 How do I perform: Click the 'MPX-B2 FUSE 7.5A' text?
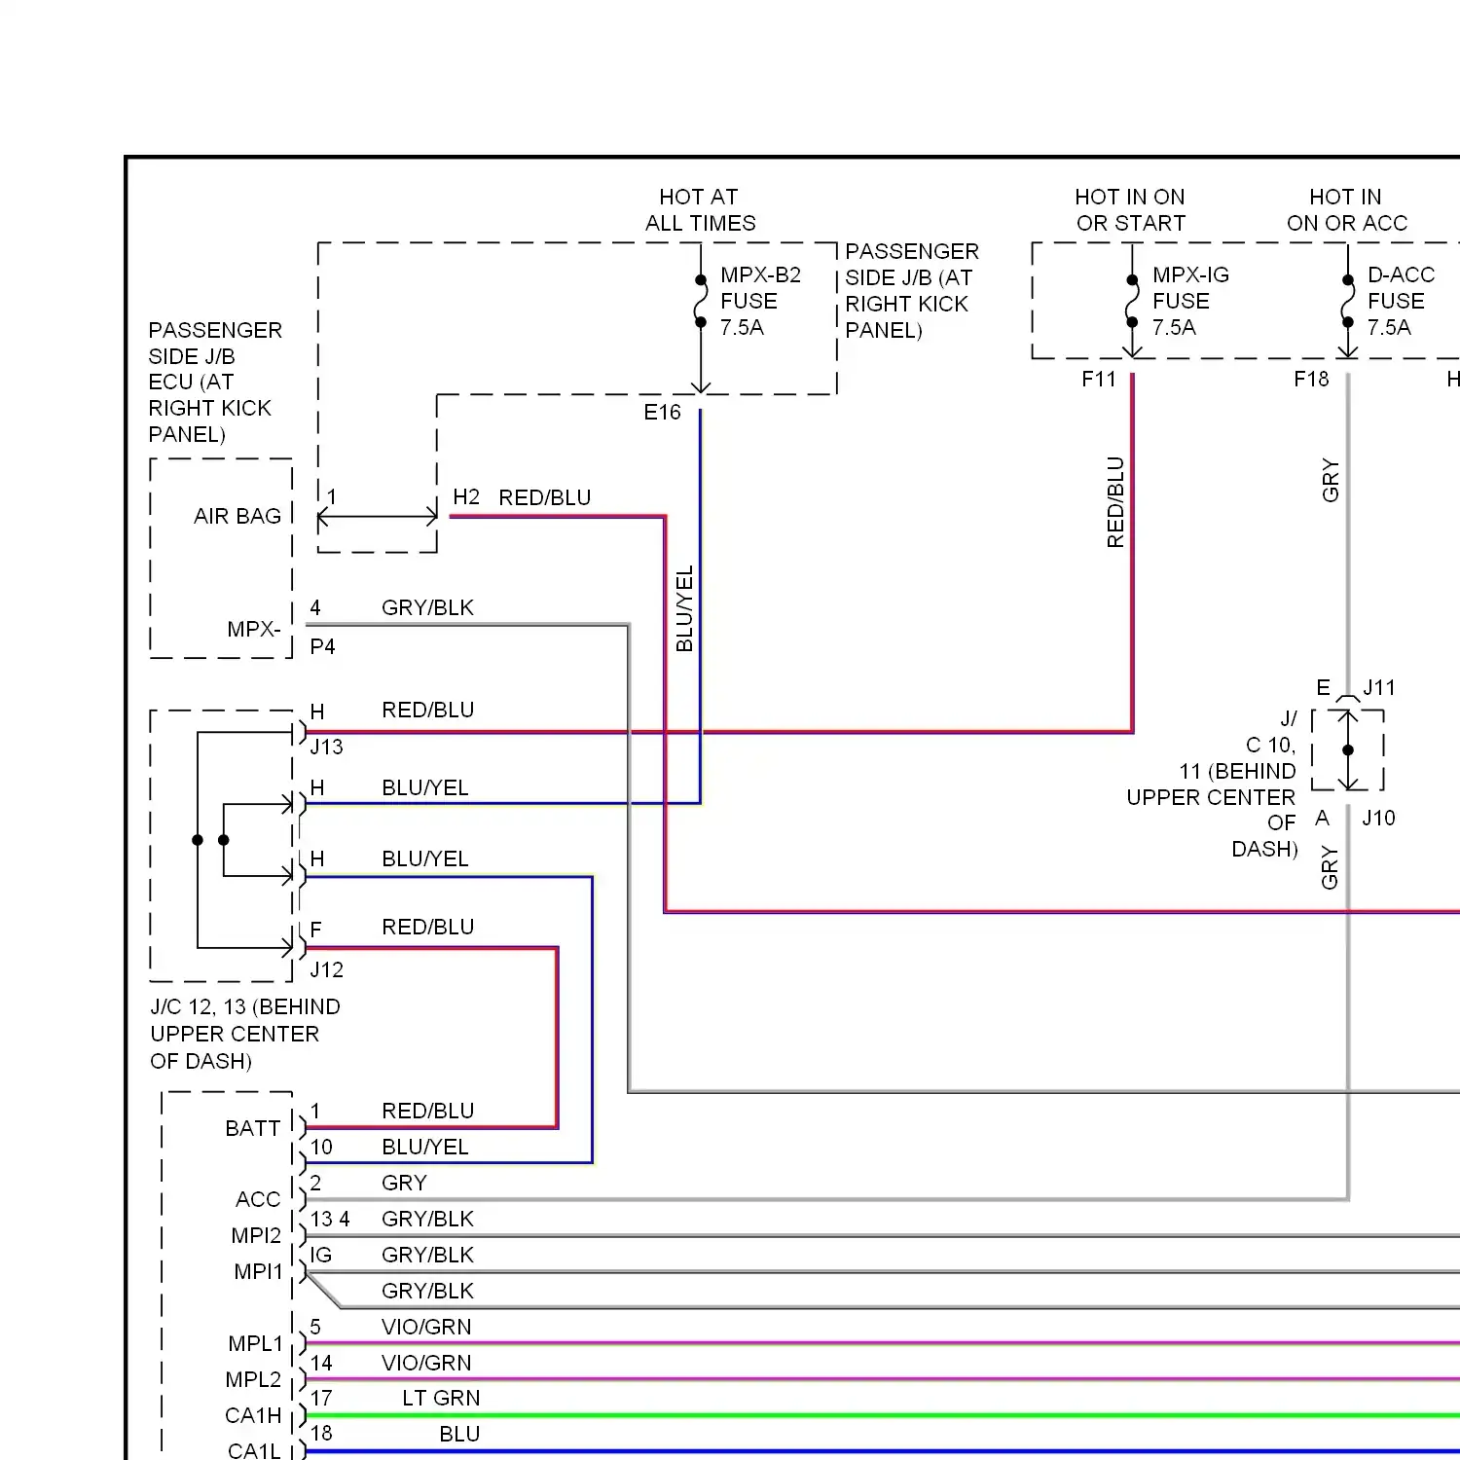pyautogui.click(x=760, y=301)
